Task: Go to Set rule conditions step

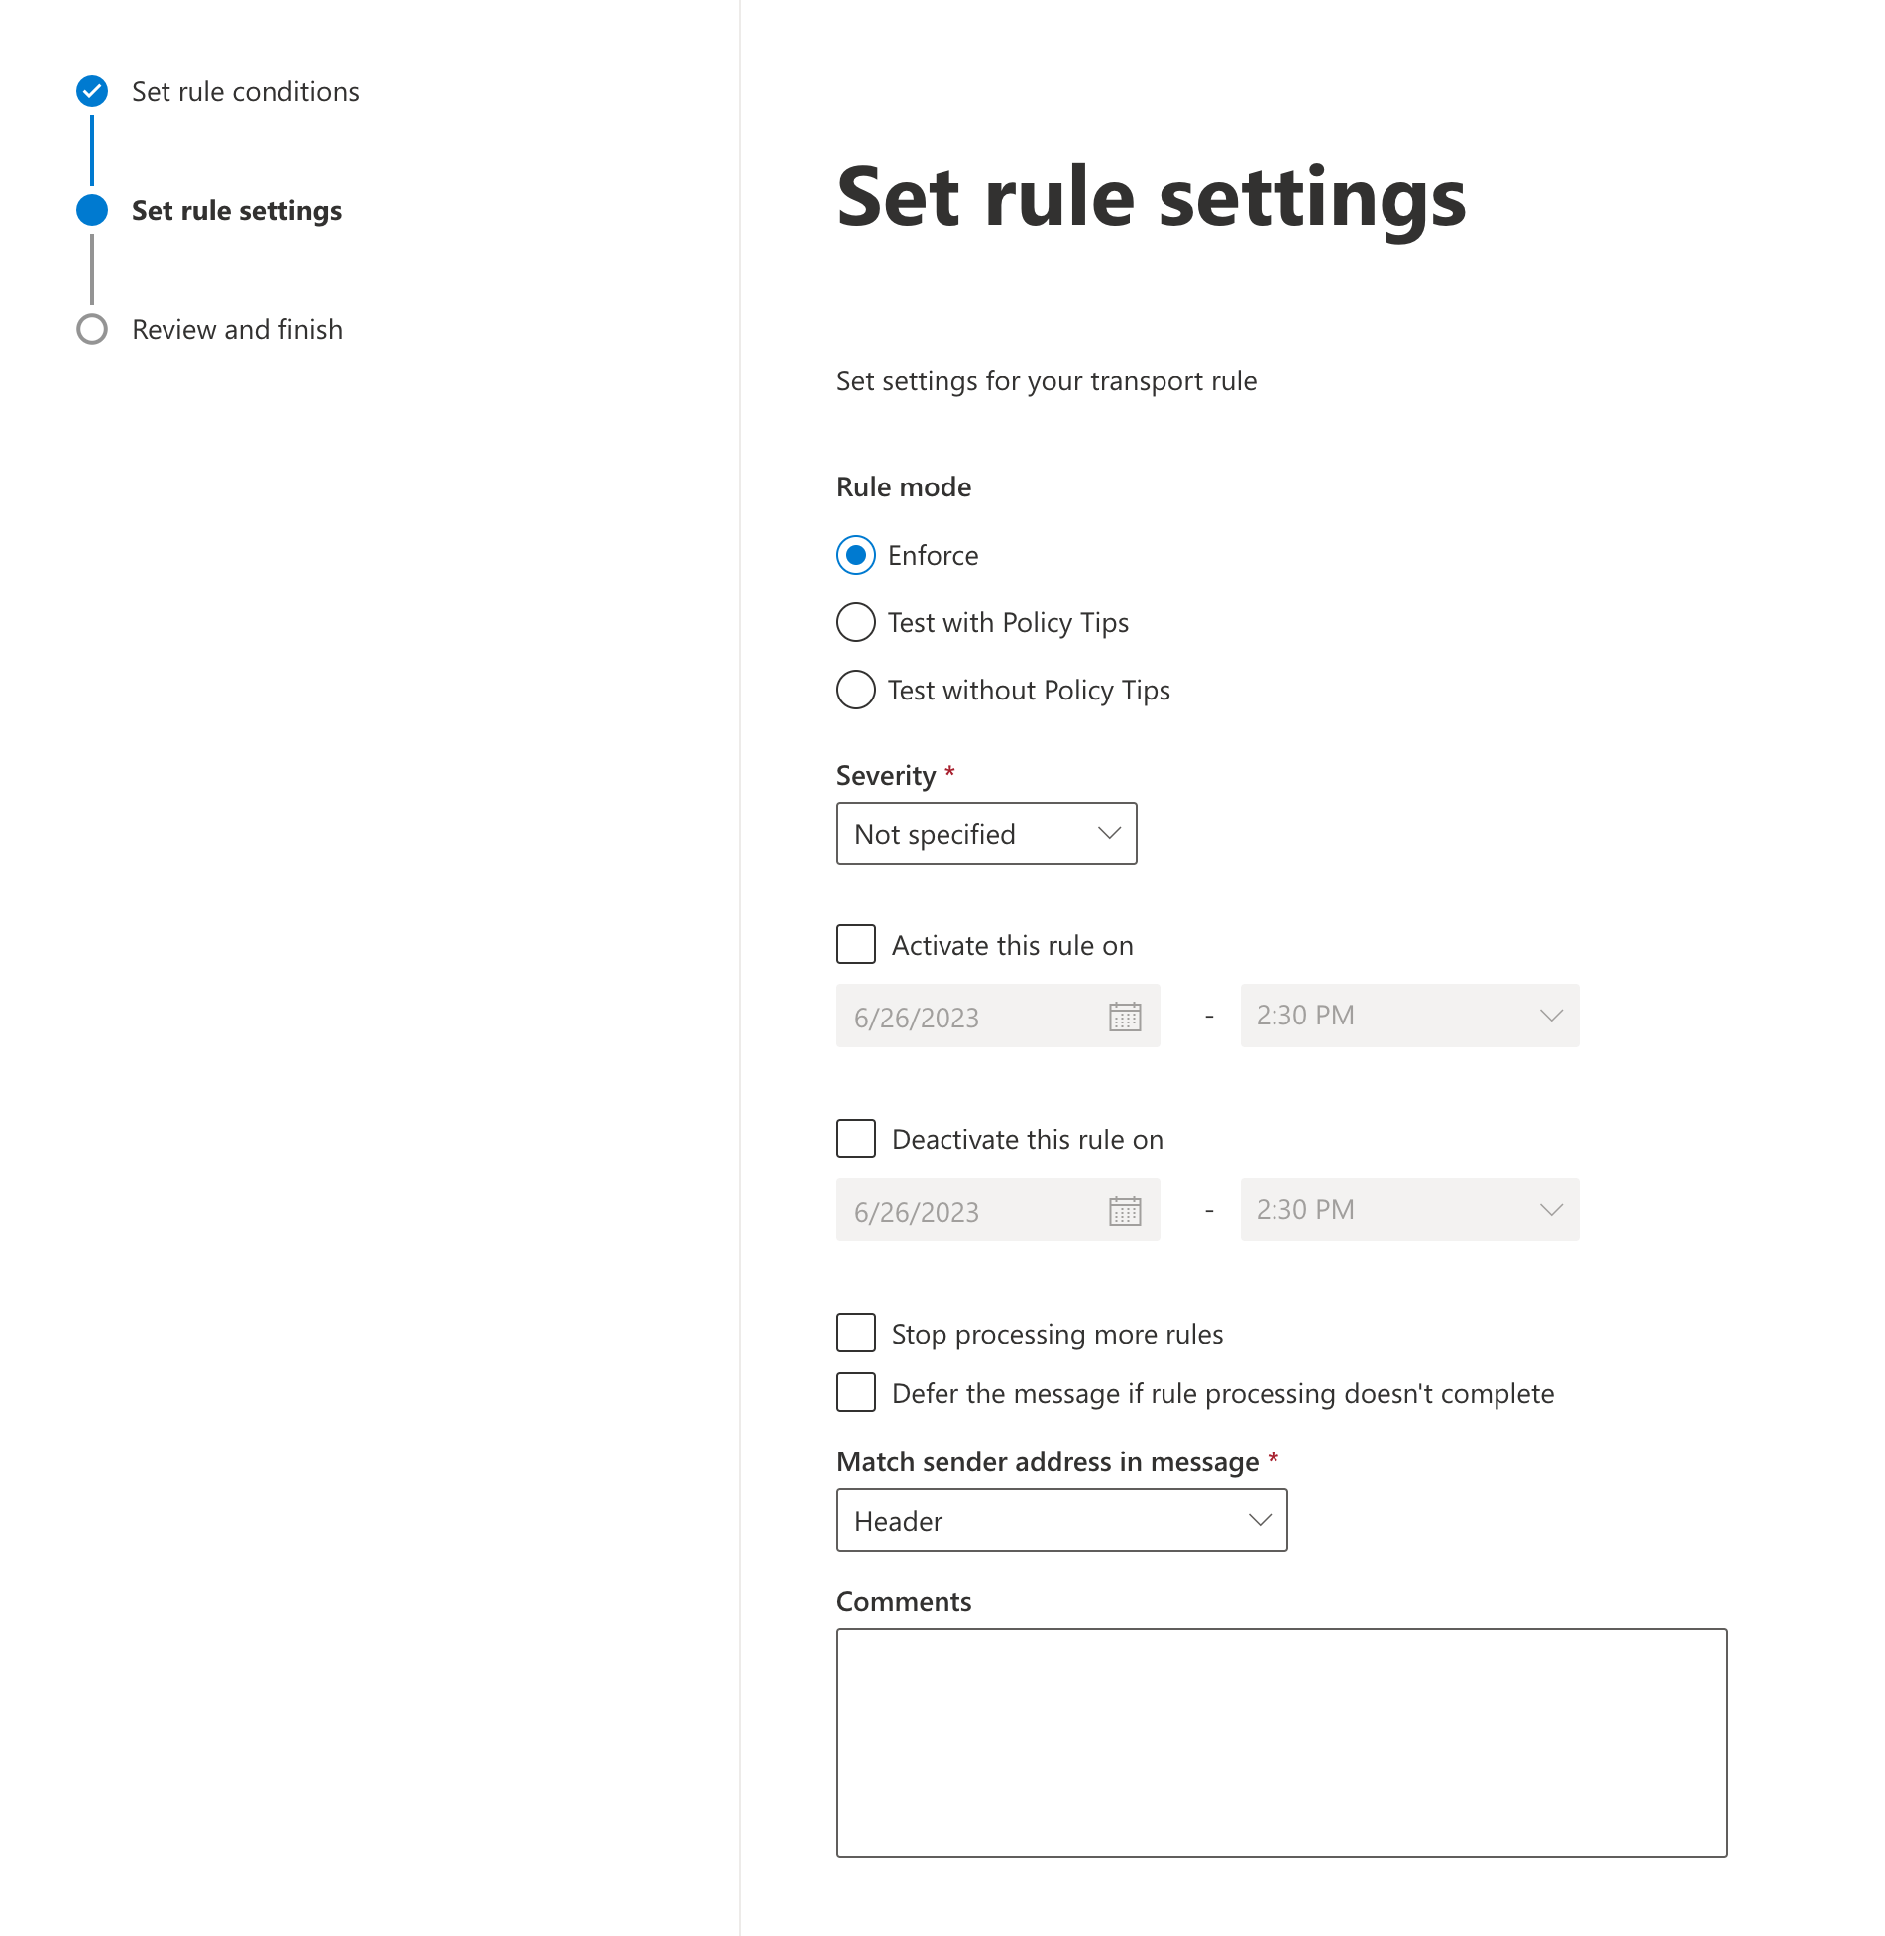Action: tap(246, 91)
